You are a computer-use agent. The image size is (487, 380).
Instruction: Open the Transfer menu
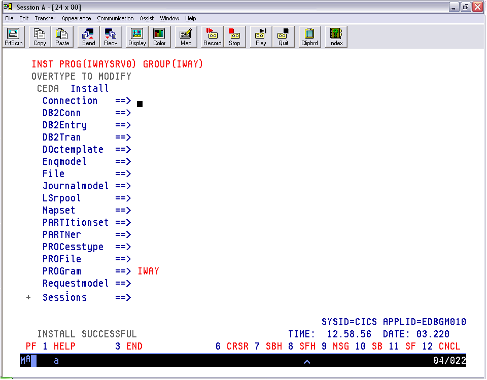point(45,18)
